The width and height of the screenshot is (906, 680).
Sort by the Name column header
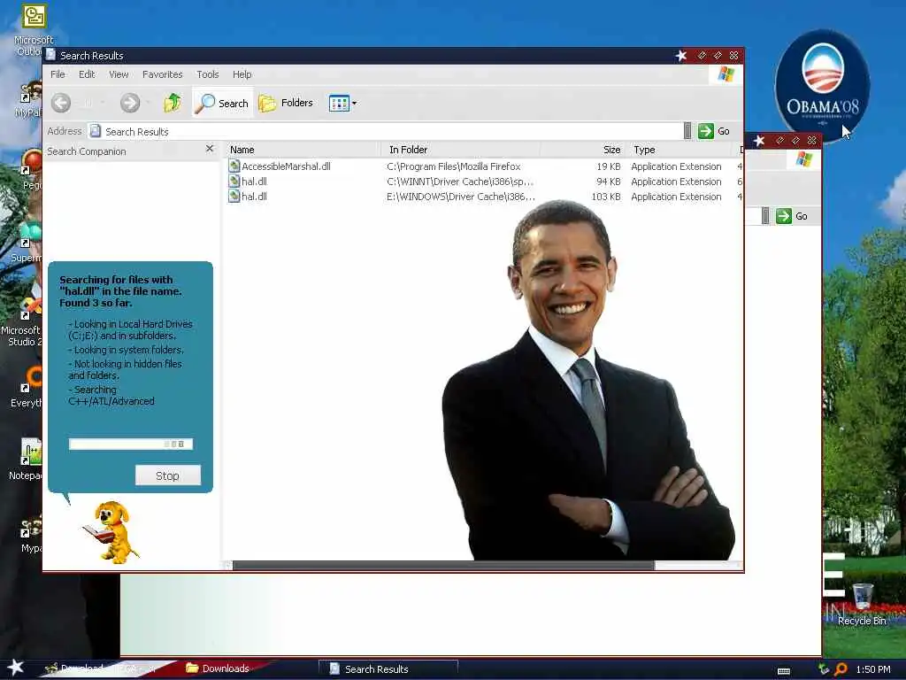tap(303, 150)
